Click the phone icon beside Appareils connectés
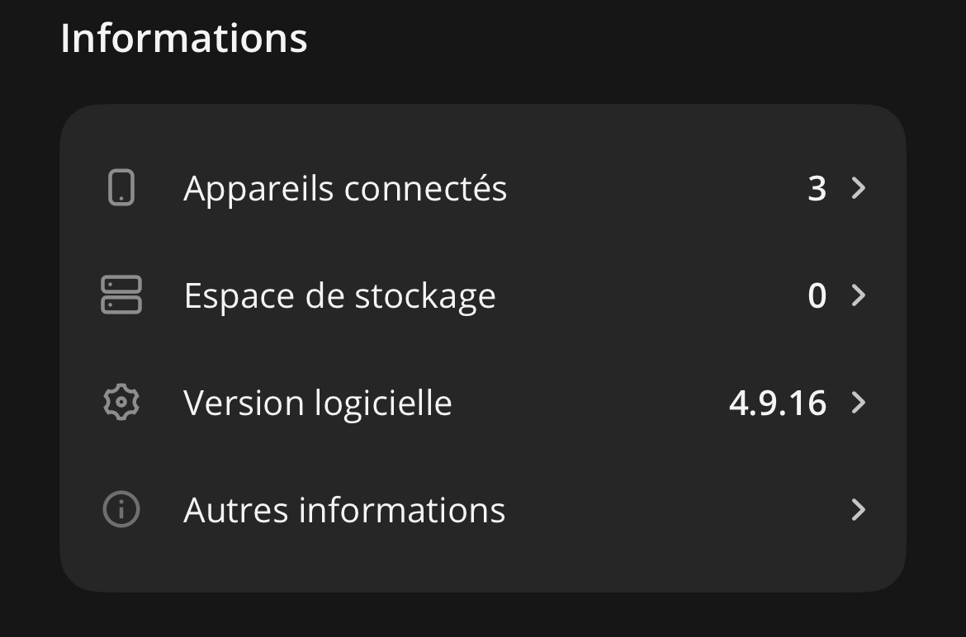This screenshot has width=966, height=637. pos(121,188)
